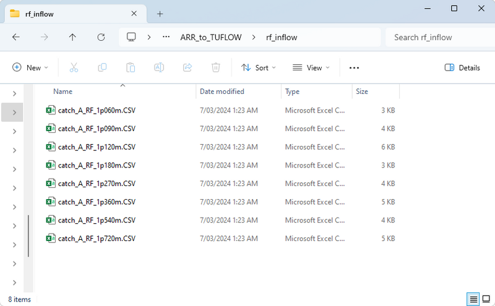Open the View dropdown menu

311,67
